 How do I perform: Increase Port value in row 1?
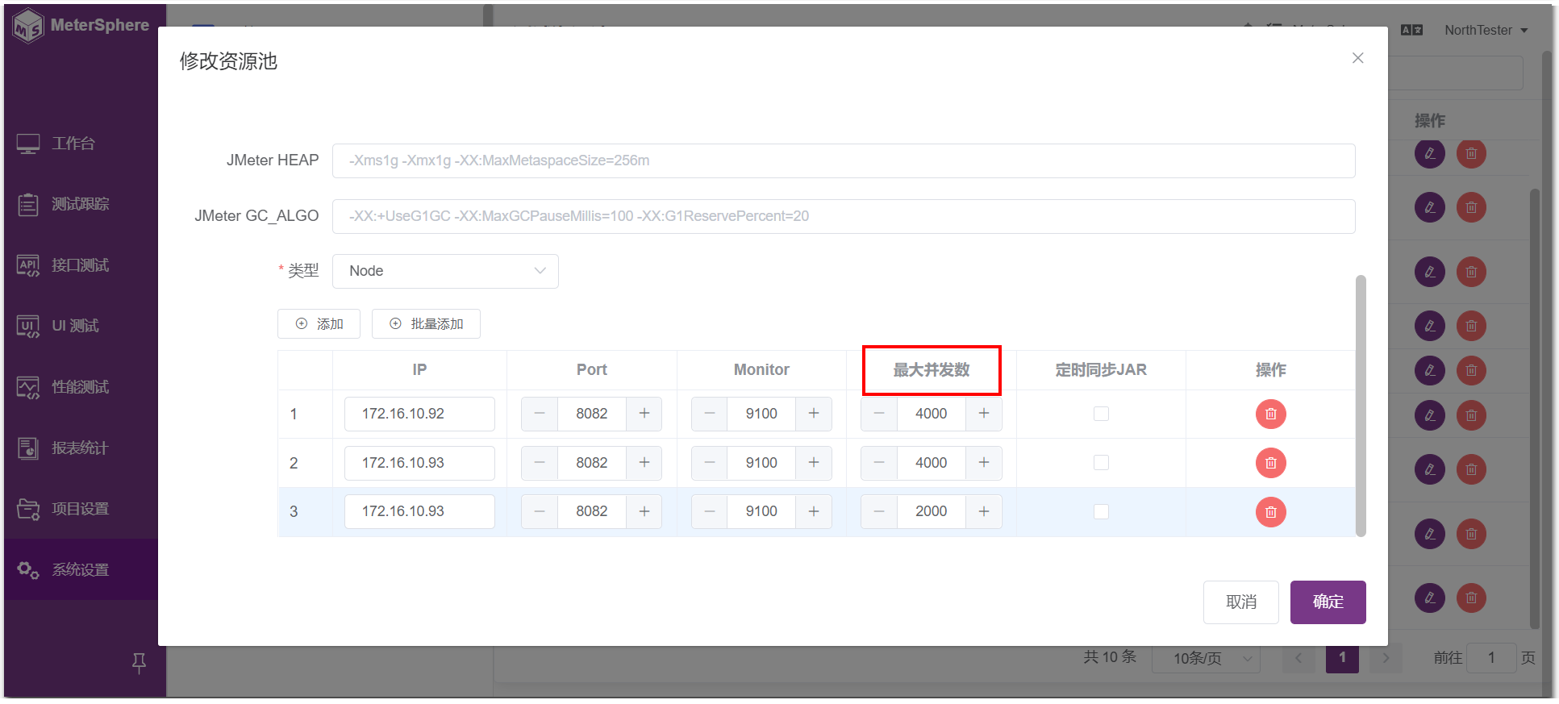644,414
